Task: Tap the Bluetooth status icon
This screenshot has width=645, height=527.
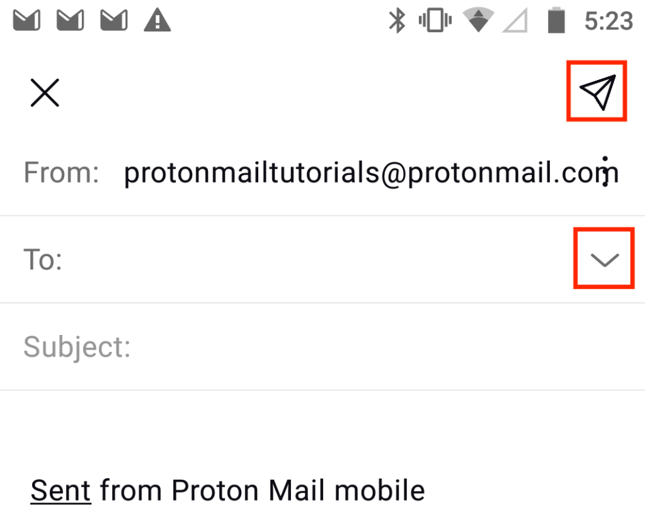Action: tap(397, 21)
